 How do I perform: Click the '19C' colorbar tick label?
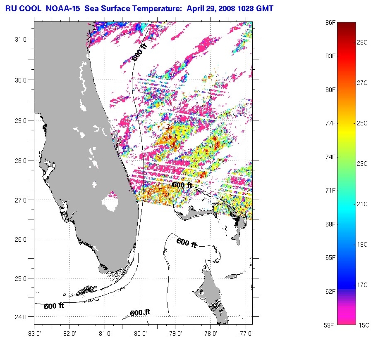point(362,245)
